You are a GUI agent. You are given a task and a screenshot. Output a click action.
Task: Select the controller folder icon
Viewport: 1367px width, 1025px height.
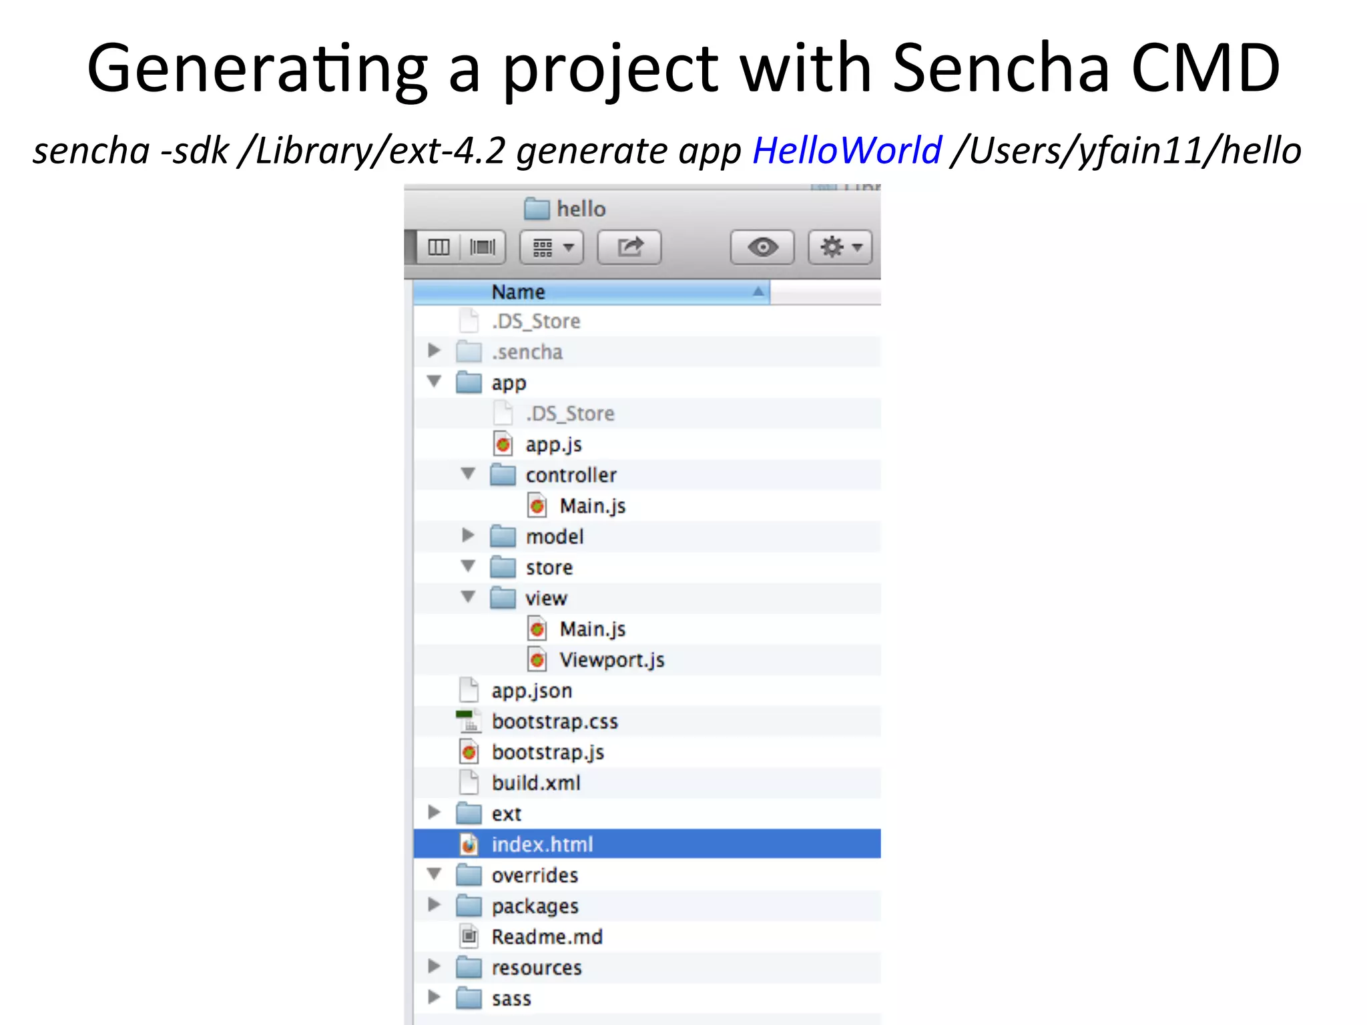[503, 474]
